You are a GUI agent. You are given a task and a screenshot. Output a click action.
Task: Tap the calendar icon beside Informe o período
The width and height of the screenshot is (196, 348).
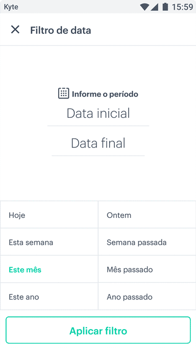[63, 93]
